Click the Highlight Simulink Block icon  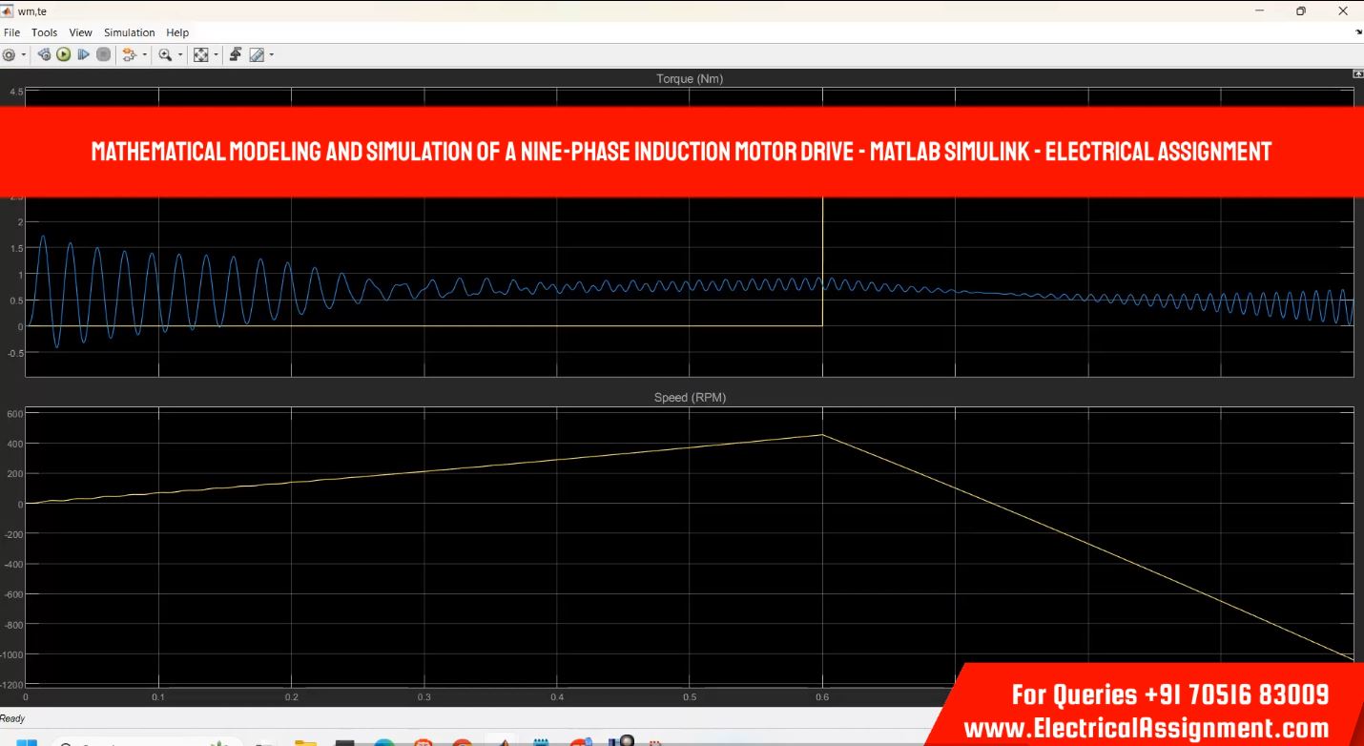point(129,55)
